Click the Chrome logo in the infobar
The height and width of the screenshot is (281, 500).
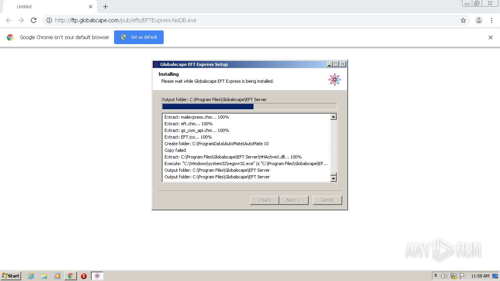point(10,37)
